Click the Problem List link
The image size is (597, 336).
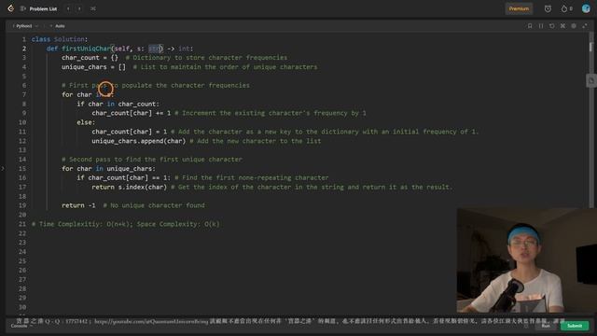click(43, 8)
